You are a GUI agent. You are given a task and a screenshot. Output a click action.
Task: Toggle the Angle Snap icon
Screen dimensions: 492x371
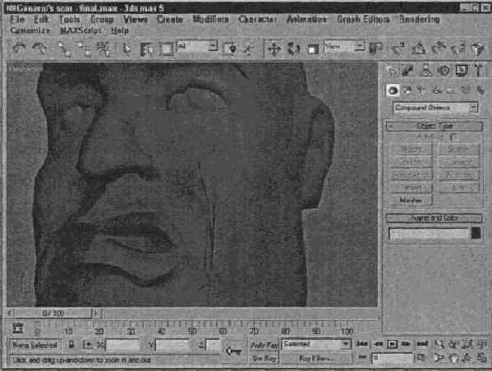418,48
